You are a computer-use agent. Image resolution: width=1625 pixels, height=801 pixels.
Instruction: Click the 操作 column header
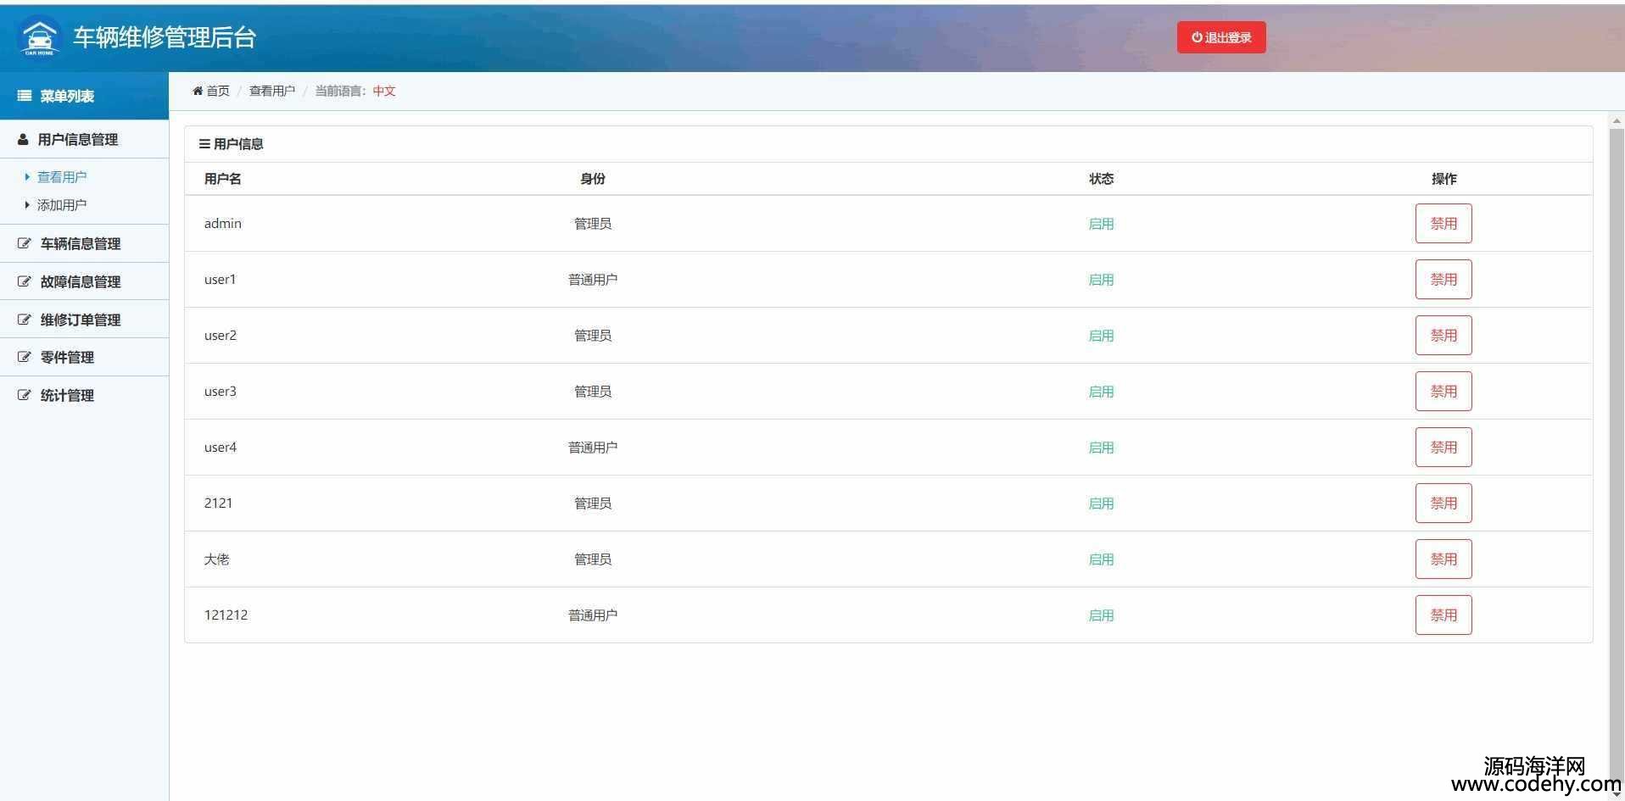[1444, 179]
